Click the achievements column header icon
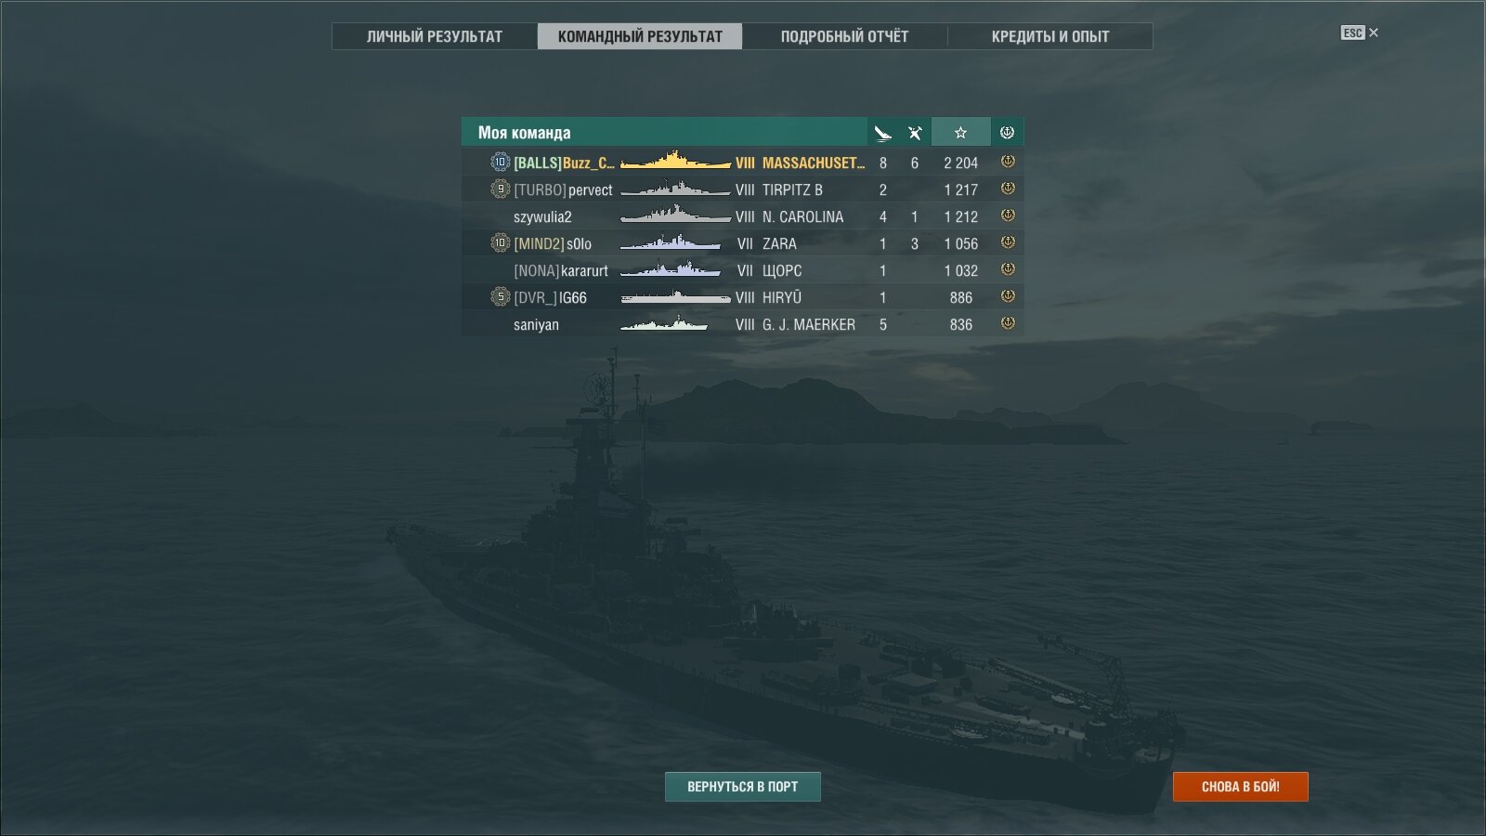Viewport: 1486px width, 836px height. 1007,133
